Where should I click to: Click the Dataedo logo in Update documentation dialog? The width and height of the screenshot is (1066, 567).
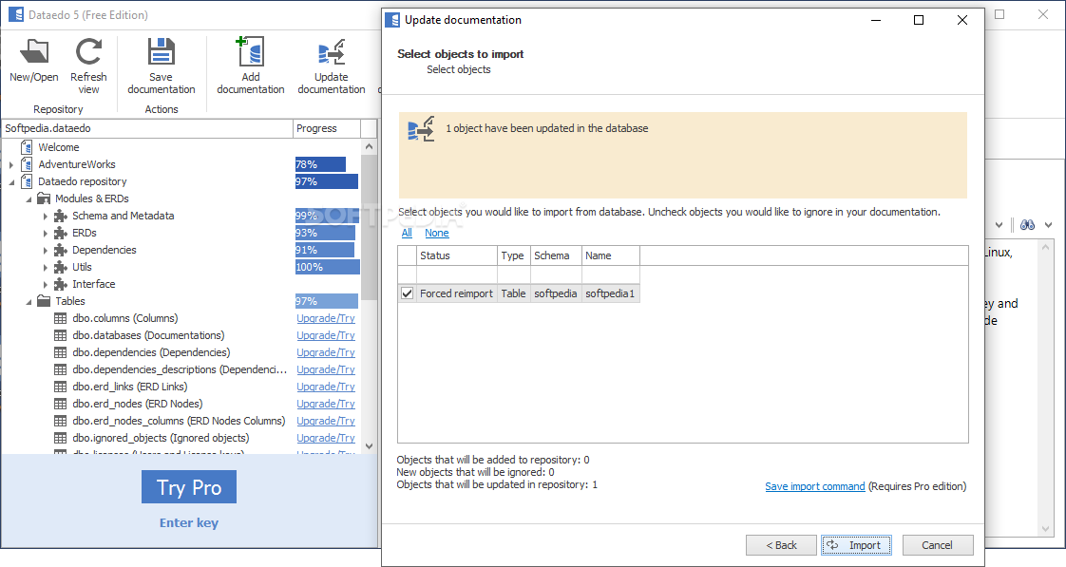pyautogui.click(x=392, y=20)
